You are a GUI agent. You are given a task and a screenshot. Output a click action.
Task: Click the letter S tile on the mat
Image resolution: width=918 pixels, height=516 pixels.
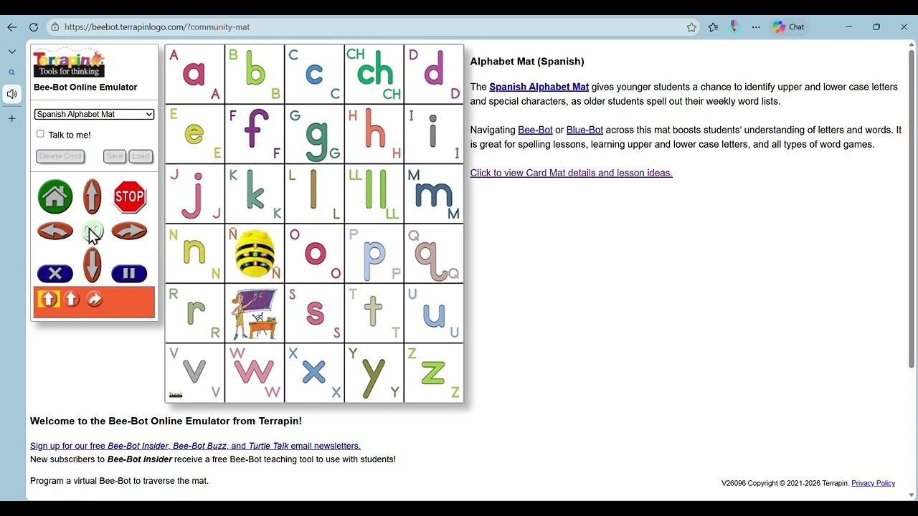pos(314,313)
